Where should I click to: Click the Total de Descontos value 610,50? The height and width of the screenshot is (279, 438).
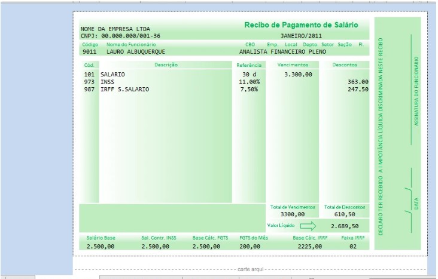pyautogui.click(x=344, y=214)
